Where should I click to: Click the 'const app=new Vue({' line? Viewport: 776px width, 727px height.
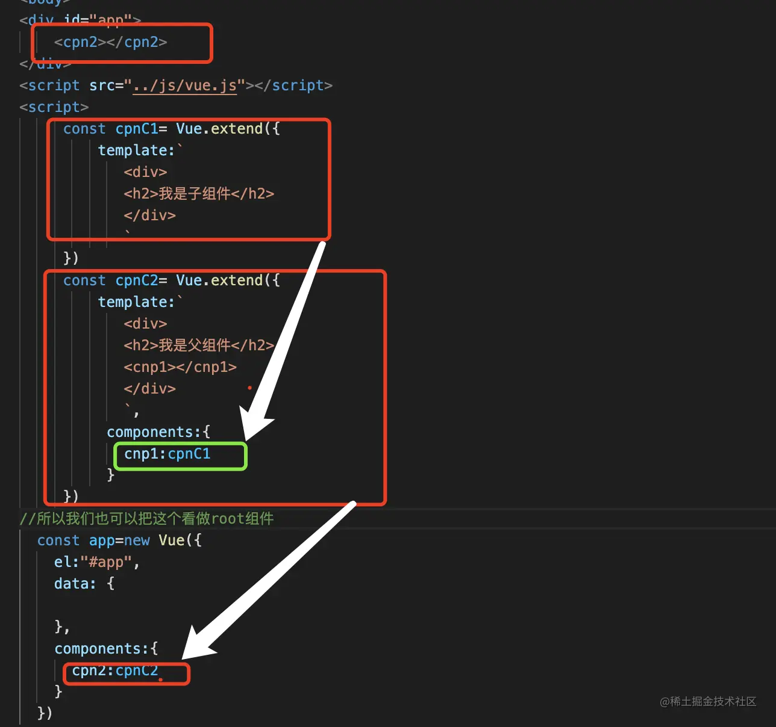[x=119, y=540]
